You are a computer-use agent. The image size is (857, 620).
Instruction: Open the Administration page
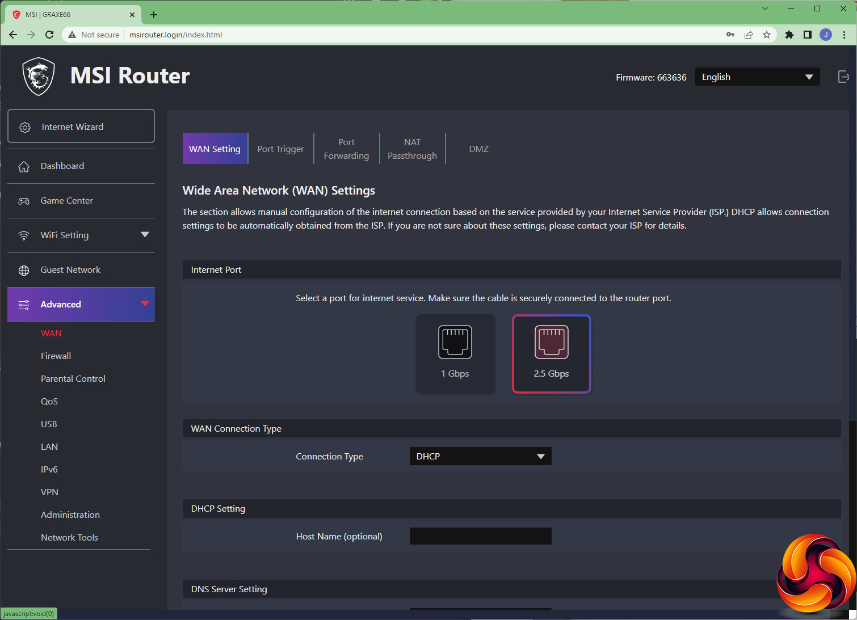click(x=70, y=515)
